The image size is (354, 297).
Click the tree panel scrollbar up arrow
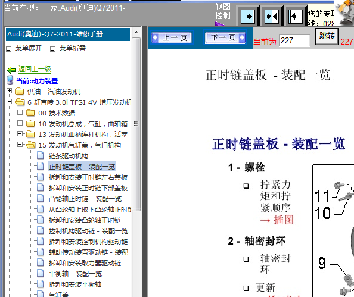(136, 32)
